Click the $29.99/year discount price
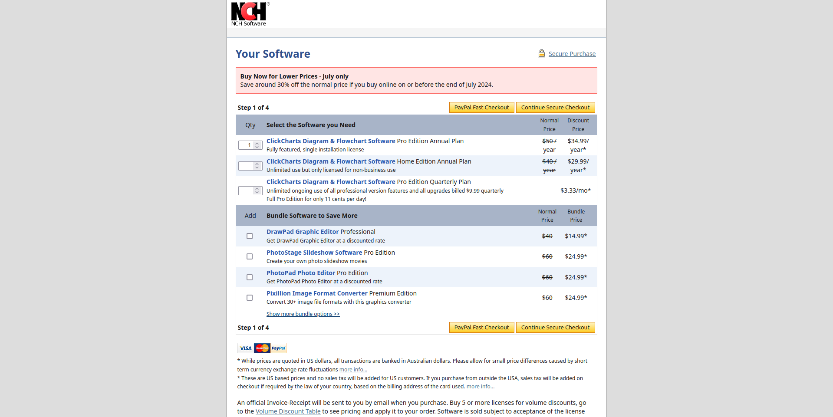 point(578,166)
